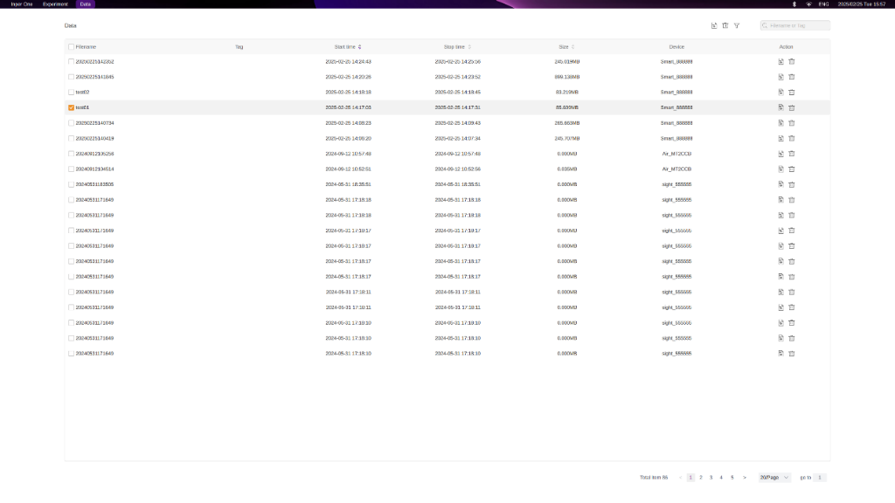Focus the Filename or Tag search field
Viewport: 895px width, 503px height.
[x=795, y=25]
